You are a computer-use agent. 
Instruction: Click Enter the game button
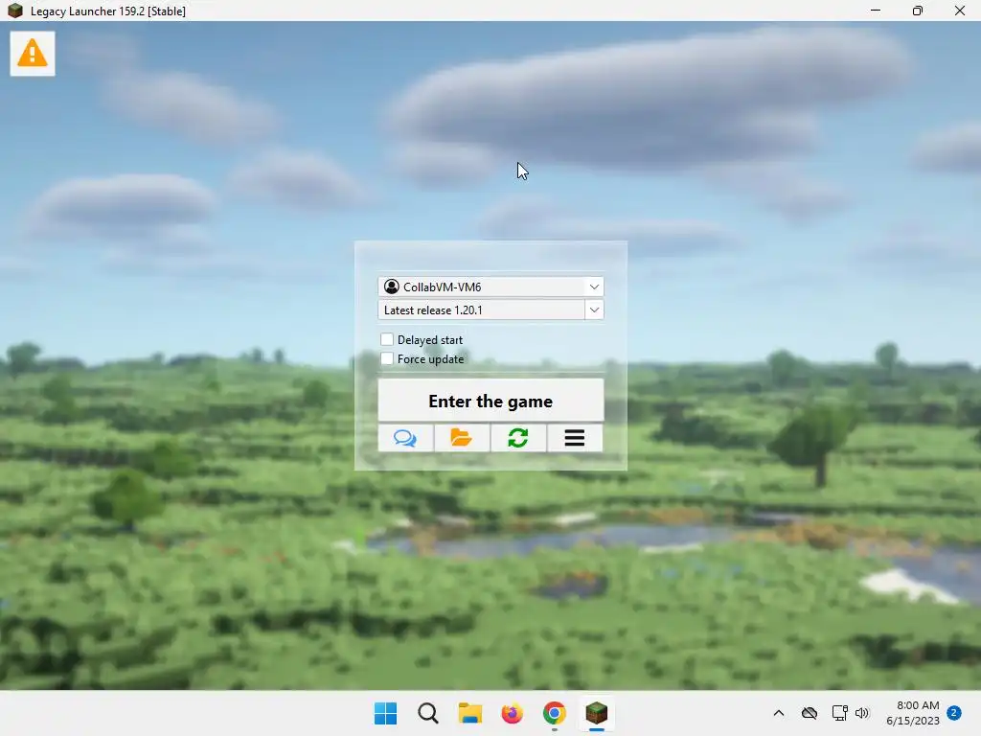pos(490,401)
